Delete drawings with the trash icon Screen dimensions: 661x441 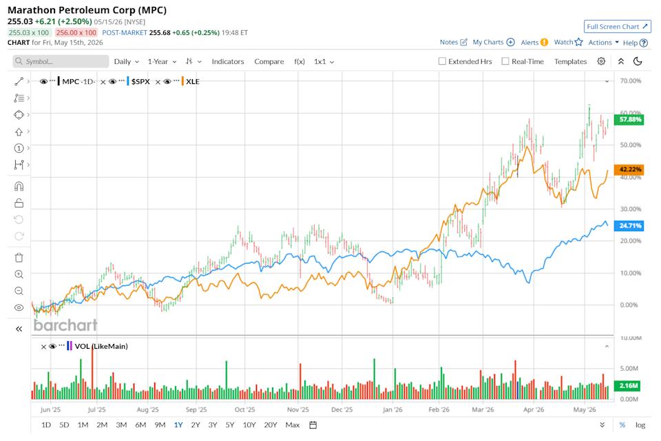pos(19,257)
